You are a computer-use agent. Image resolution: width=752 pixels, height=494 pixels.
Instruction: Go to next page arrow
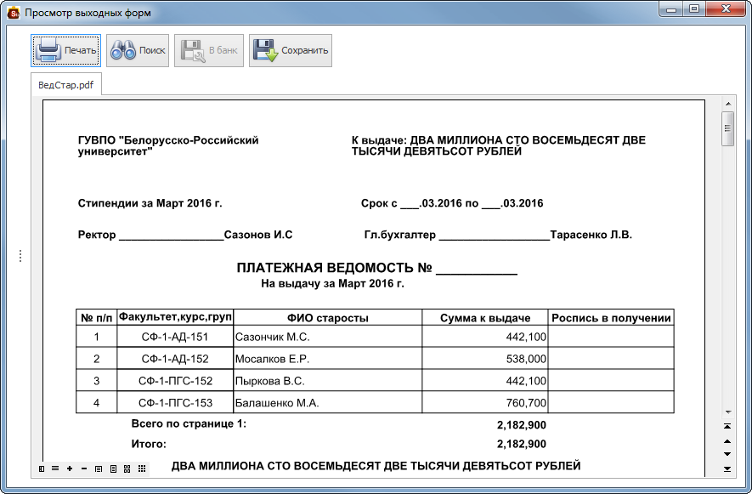click(x=727, y=454)
